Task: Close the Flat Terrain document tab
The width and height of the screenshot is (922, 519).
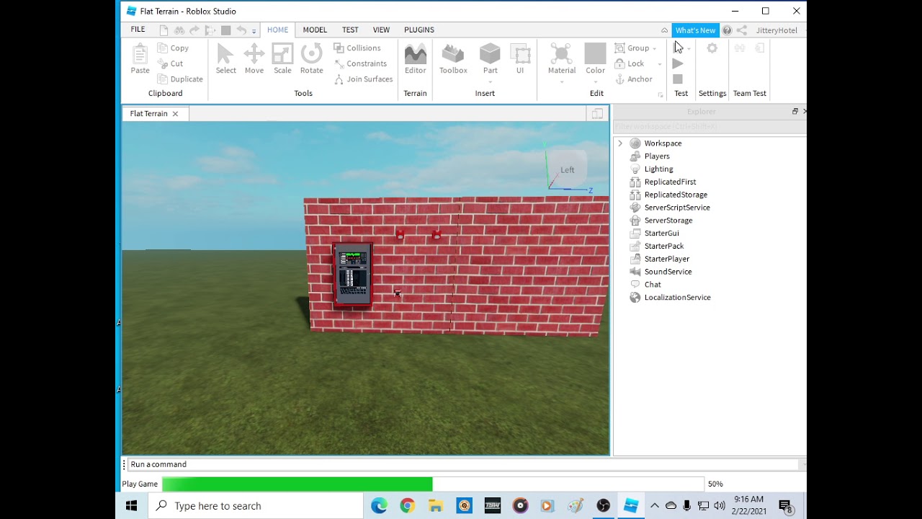Action: 175,114
